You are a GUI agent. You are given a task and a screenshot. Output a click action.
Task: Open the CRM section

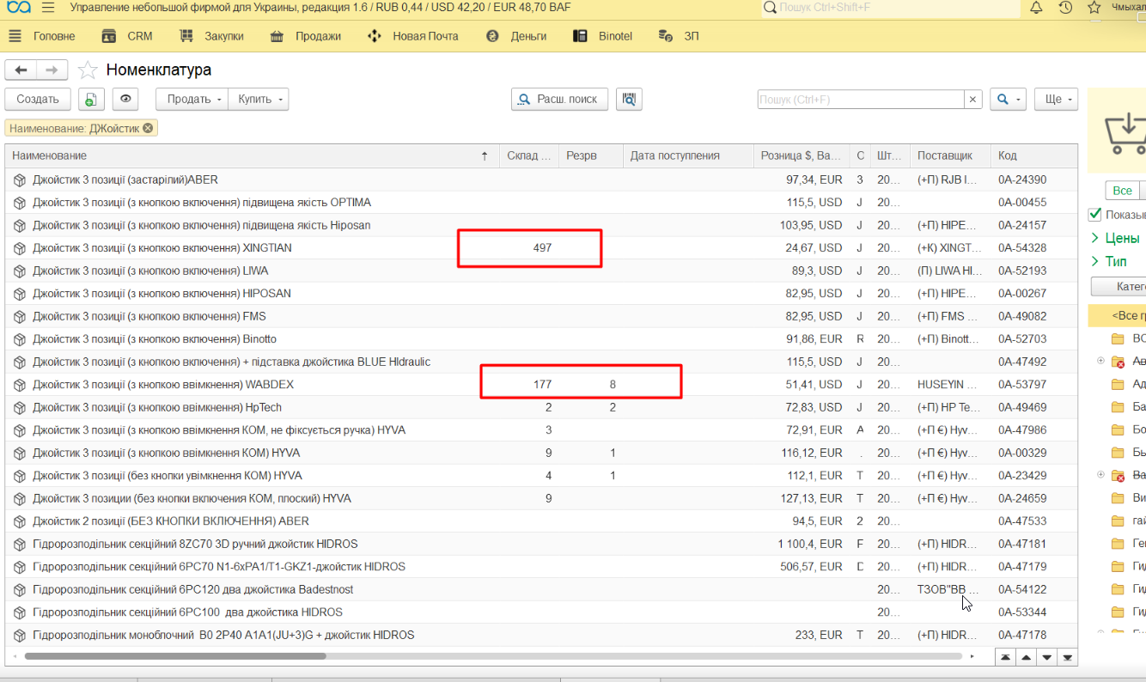126,36
